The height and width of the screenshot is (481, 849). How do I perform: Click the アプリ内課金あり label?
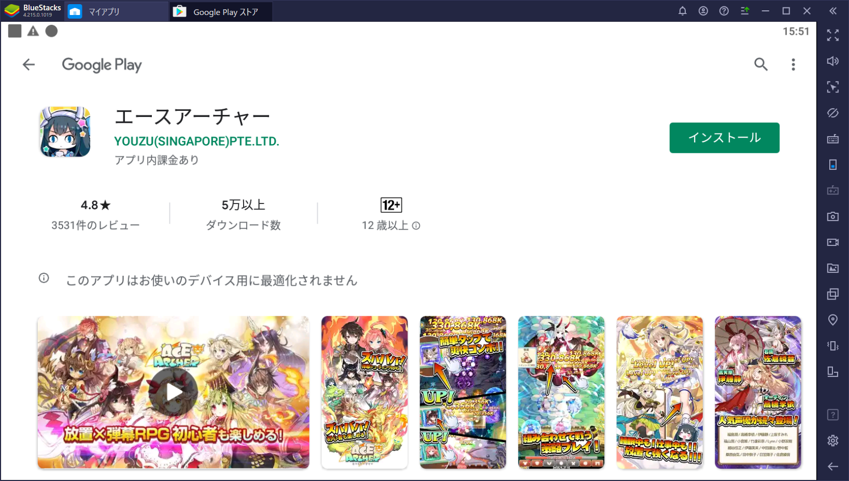click(x=157, y=160)
